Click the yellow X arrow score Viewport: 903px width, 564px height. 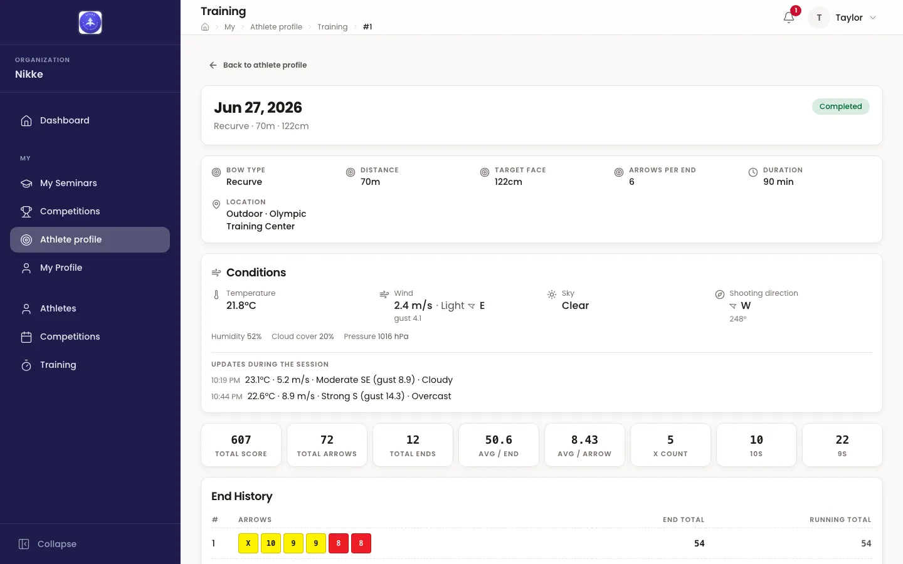point(248,543)
